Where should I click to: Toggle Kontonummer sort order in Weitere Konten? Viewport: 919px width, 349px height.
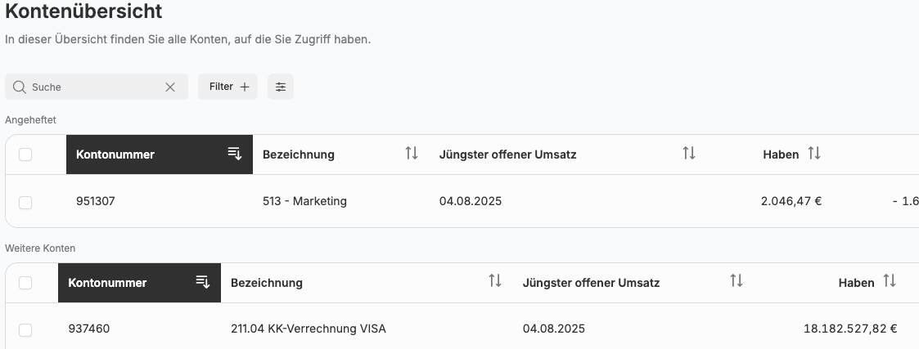coord(203,282)
